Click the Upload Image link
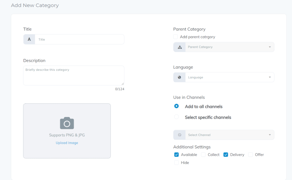Viewport: 292px width, 180px height. pos(67,143)
